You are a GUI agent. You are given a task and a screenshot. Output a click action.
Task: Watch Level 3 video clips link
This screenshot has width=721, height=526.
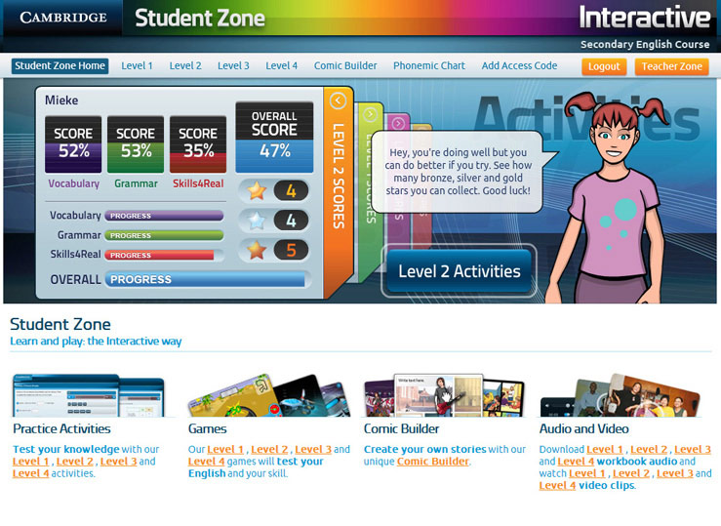coord(675,473)
